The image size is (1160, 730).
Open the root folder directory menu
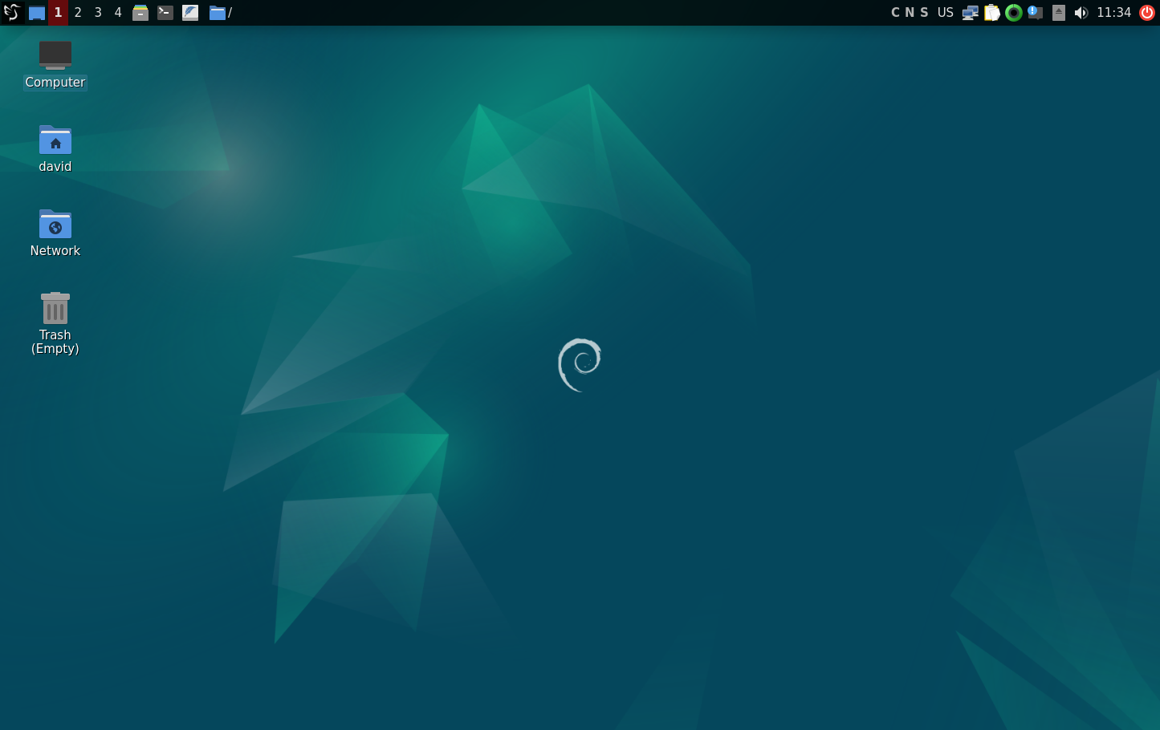coord(221,13)
